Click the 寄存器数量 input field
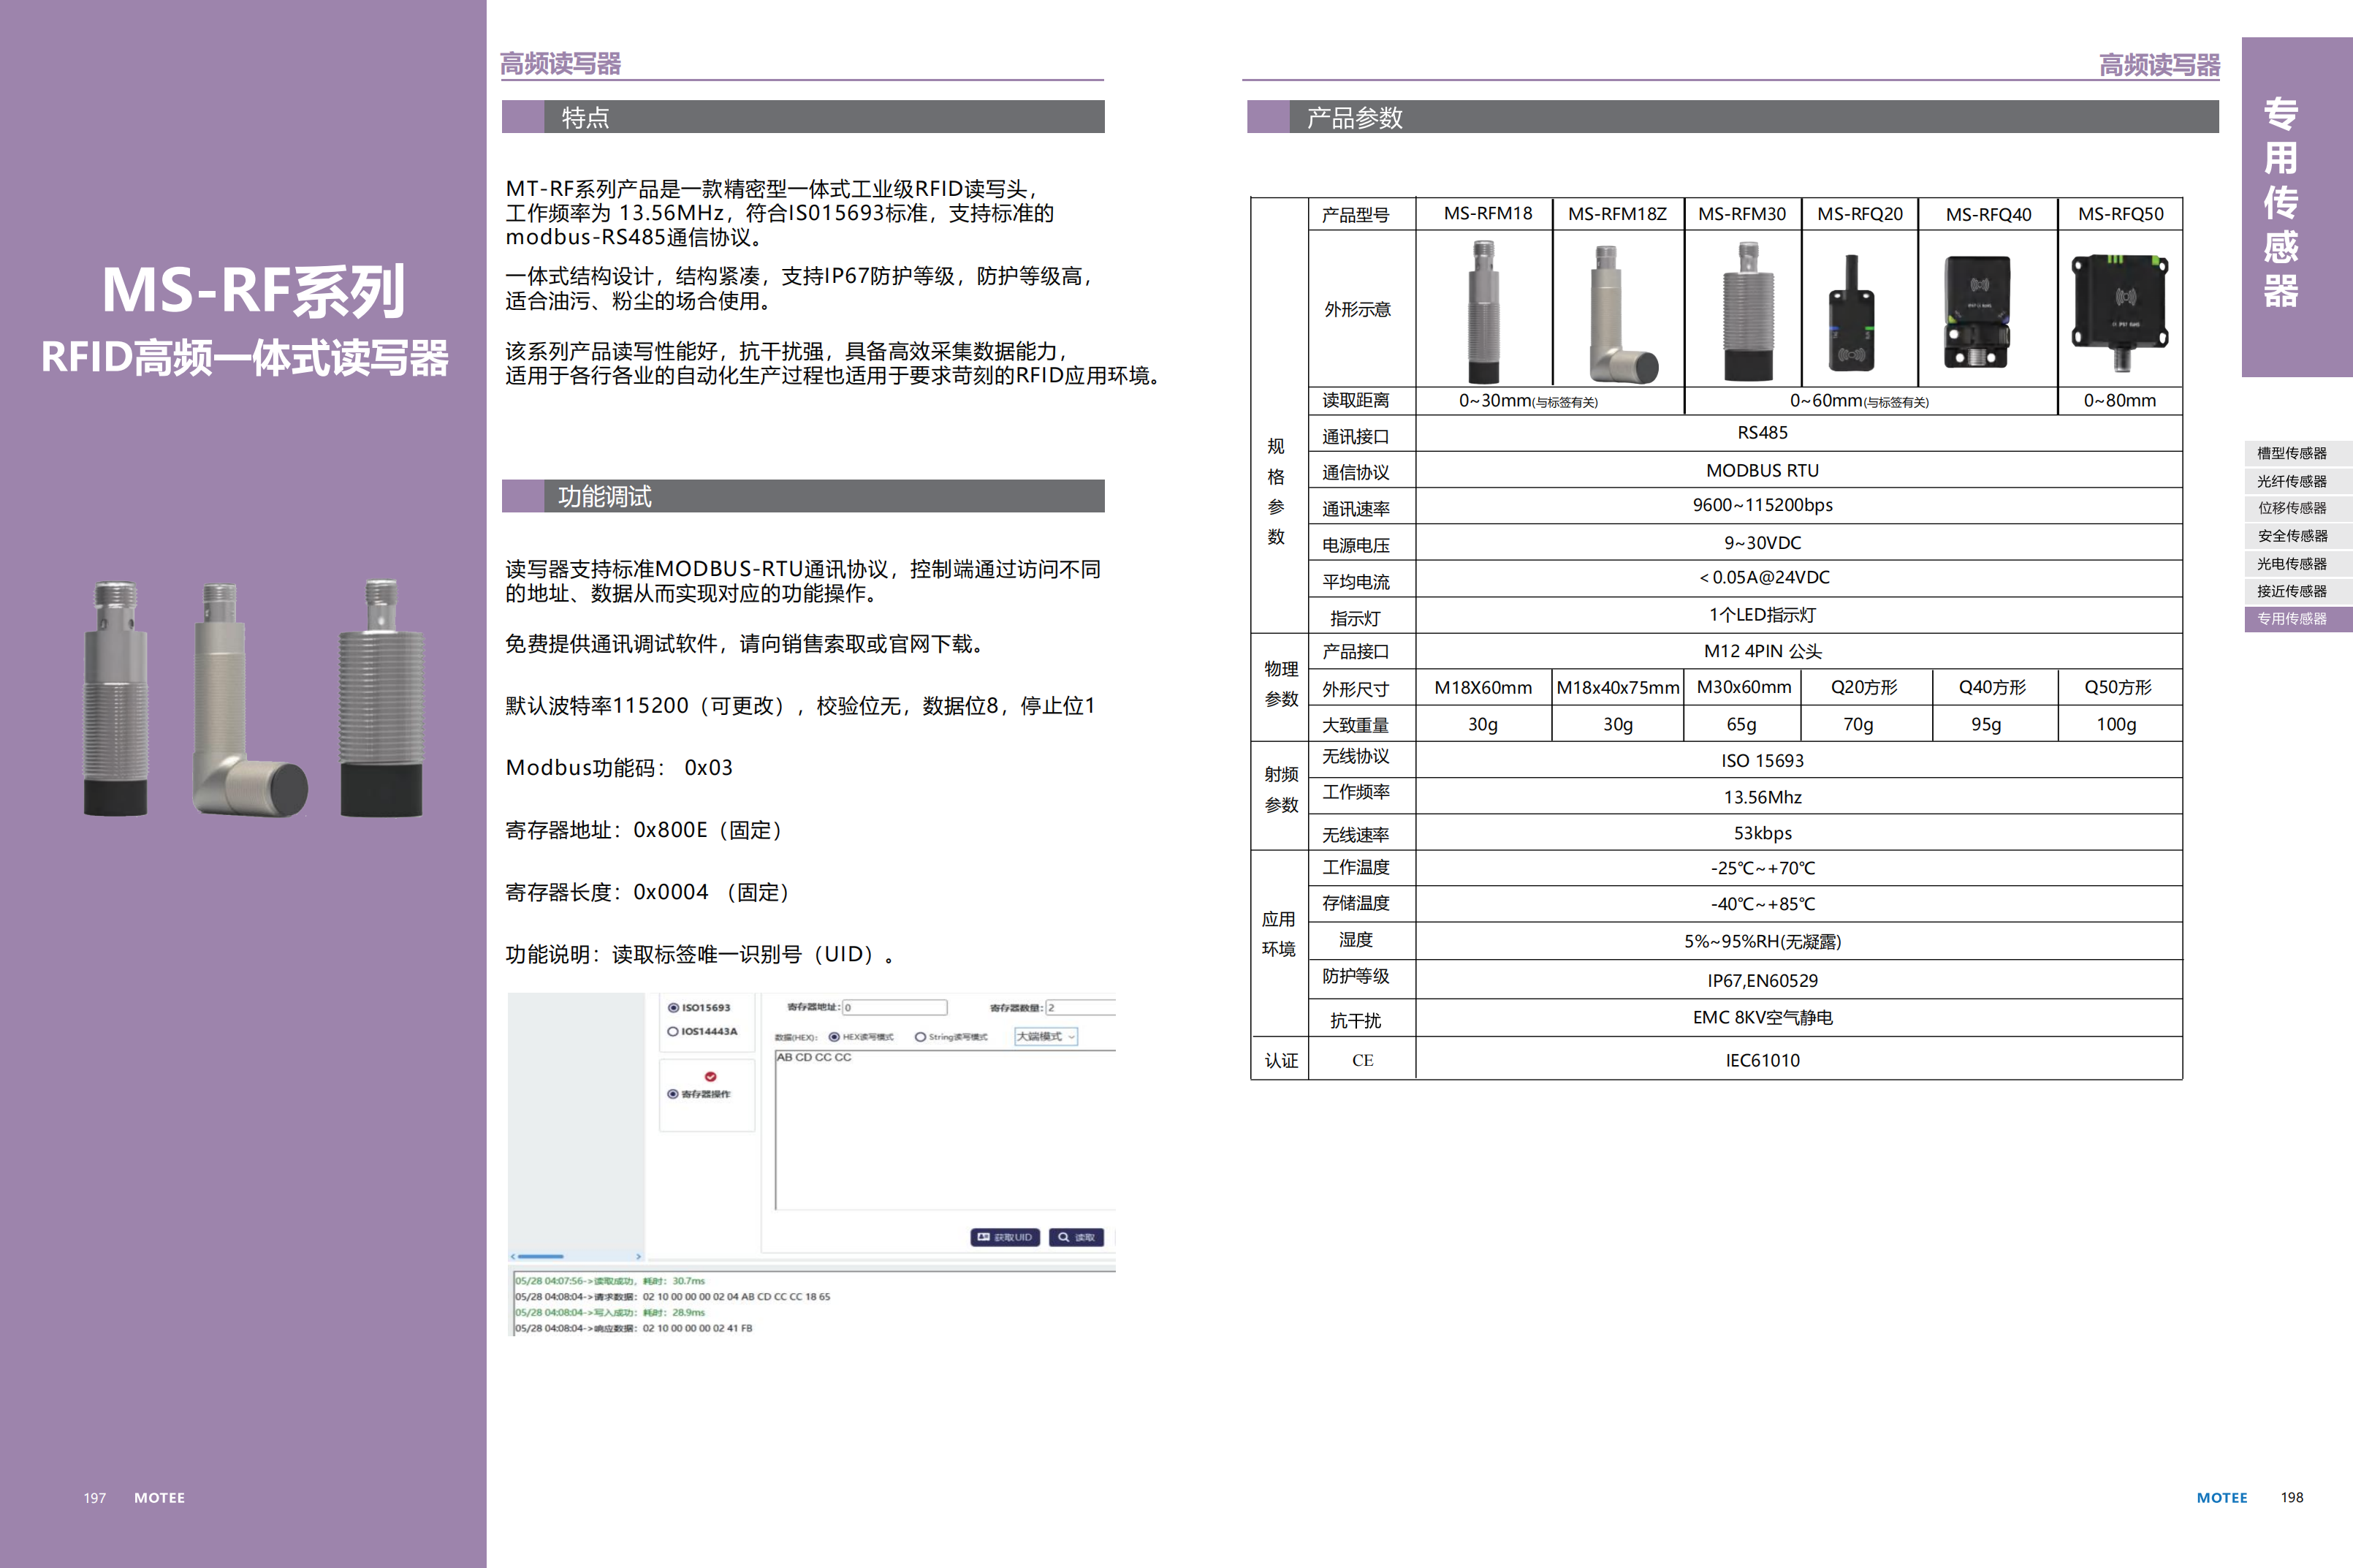The height and width of the screenshot is (1568, 2353). [1081, 1008]
